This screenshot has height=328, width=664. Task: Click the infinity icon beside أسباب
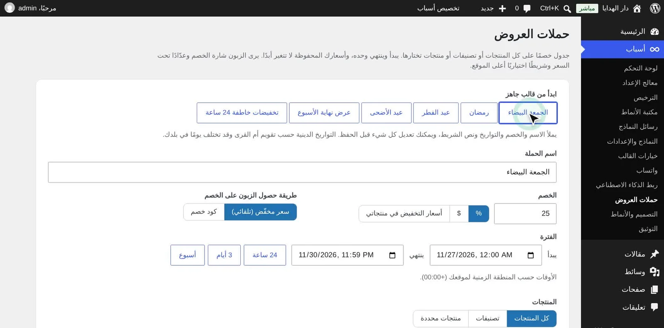(x=654, y=49)
